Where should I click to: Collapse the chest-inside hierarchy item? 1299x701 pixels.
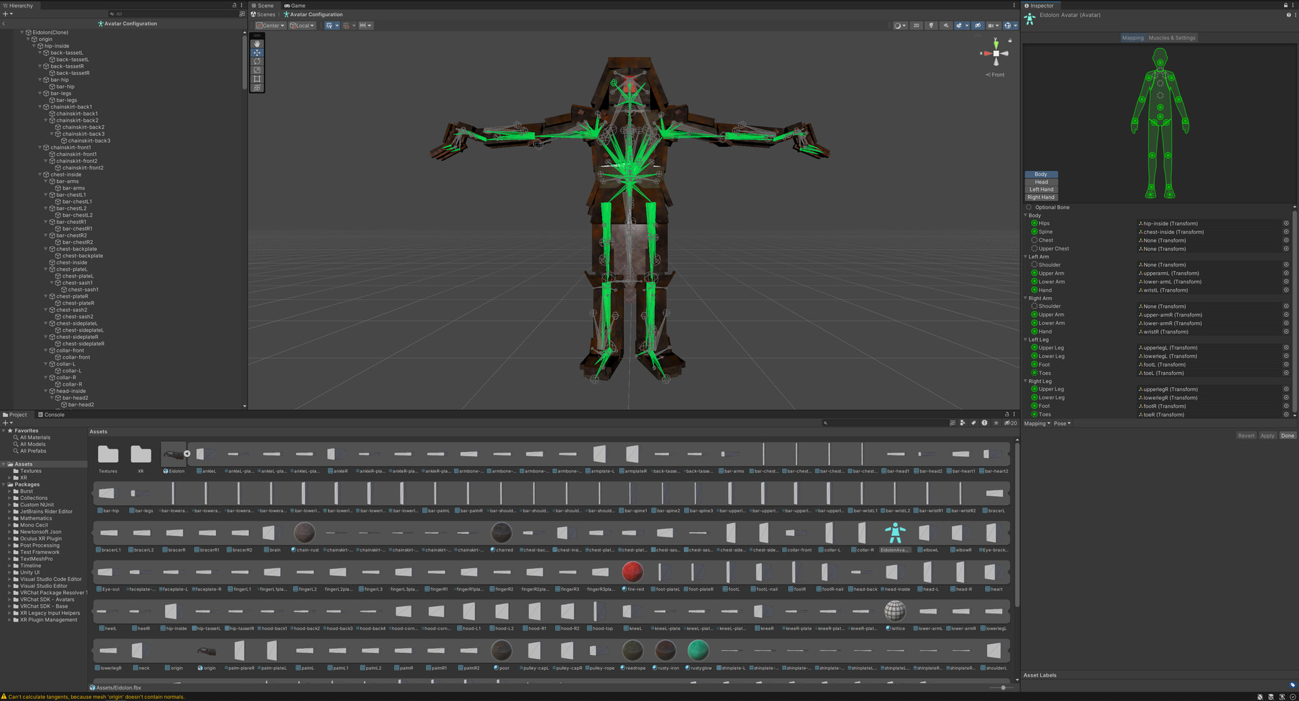click(40, 175)
